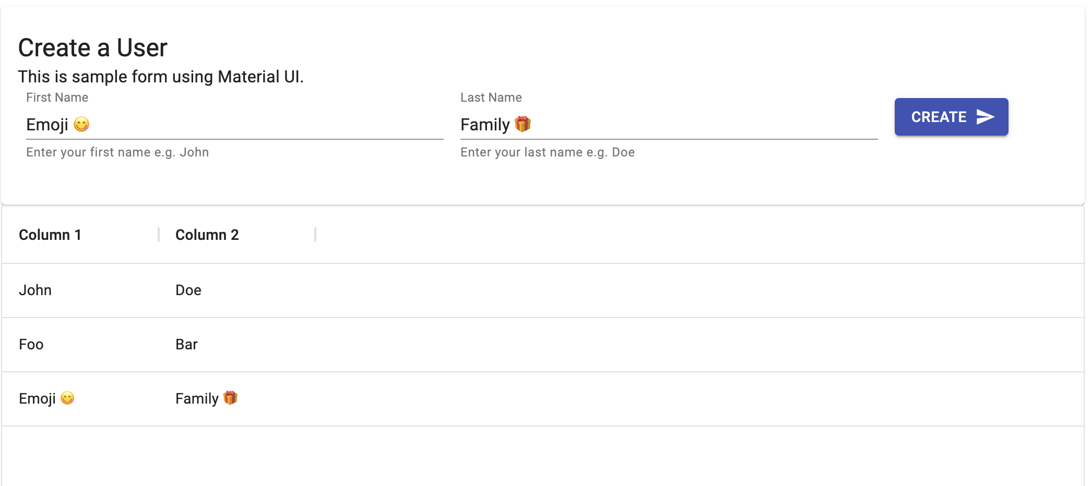Sort by Column 1 header
1091x486 pixels.
click(x=50, y=235)
